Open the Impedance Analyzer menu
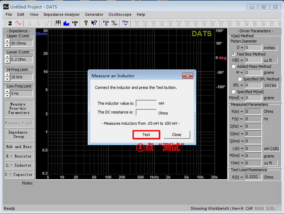Viewport: 284px width, 214px height. [x=61, y=15]
